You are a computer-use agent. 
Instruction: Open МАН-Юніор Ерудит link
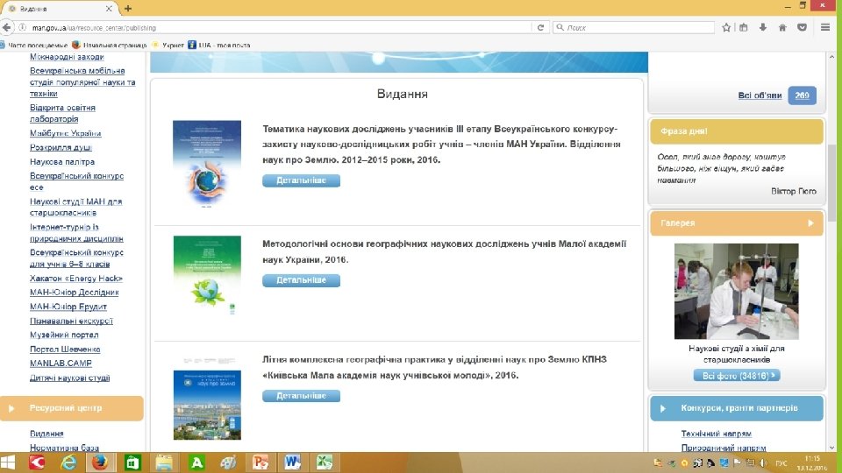click(68, 307)
